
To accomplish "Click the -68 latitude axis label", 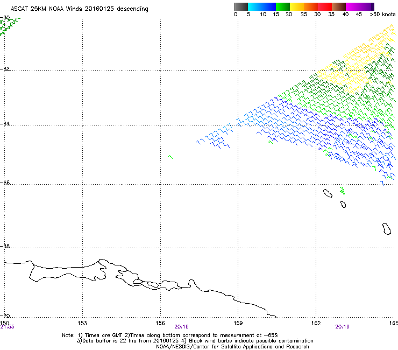I will point(5,246).
